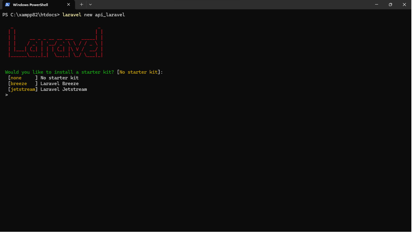
Task: Minimize the terminal window
Action: click(x=377, y=5)
